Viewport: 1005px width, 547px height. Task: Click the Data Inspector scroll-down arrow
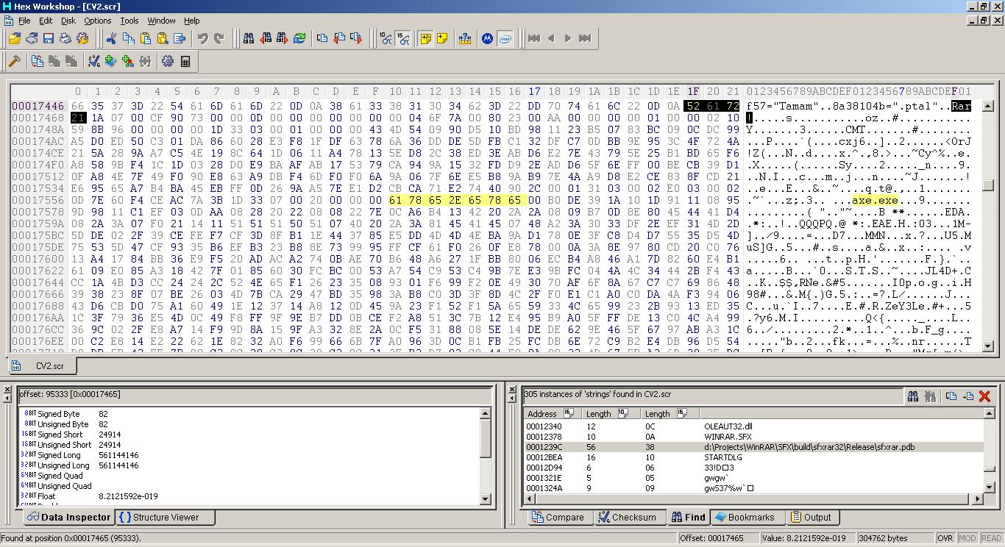point(485,498)
